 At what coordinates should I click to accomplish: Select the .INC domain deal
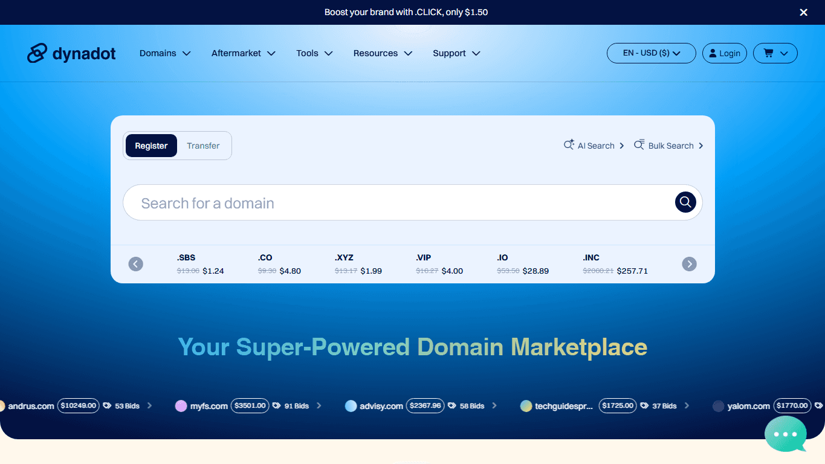pyautogui.click(x=615, y=264)
